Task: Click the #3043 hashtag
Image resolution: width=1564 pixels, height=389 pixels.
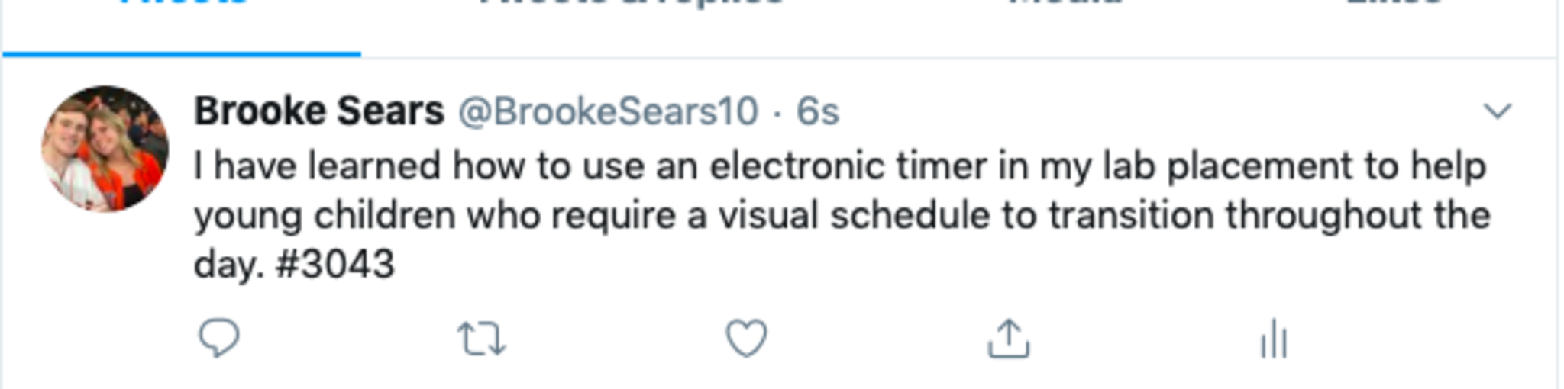Action: pyautogui.click(x=335, y=265)
